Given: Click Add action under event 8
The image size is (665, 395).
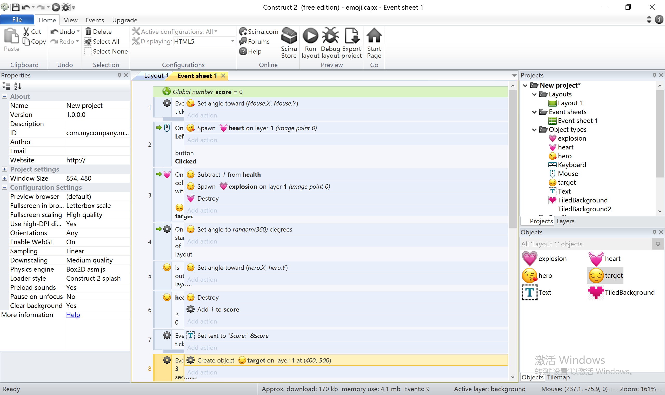Looking at the screenshot, I should click(x=202, y=372).
